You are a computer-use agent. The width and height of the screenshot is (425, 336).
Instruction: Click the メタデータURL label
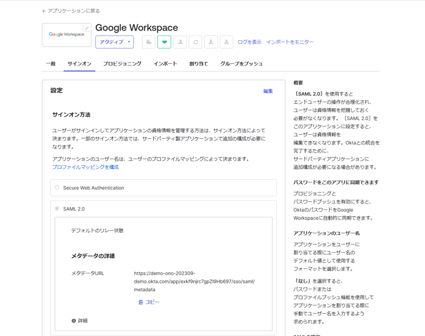tap(88, 273)
